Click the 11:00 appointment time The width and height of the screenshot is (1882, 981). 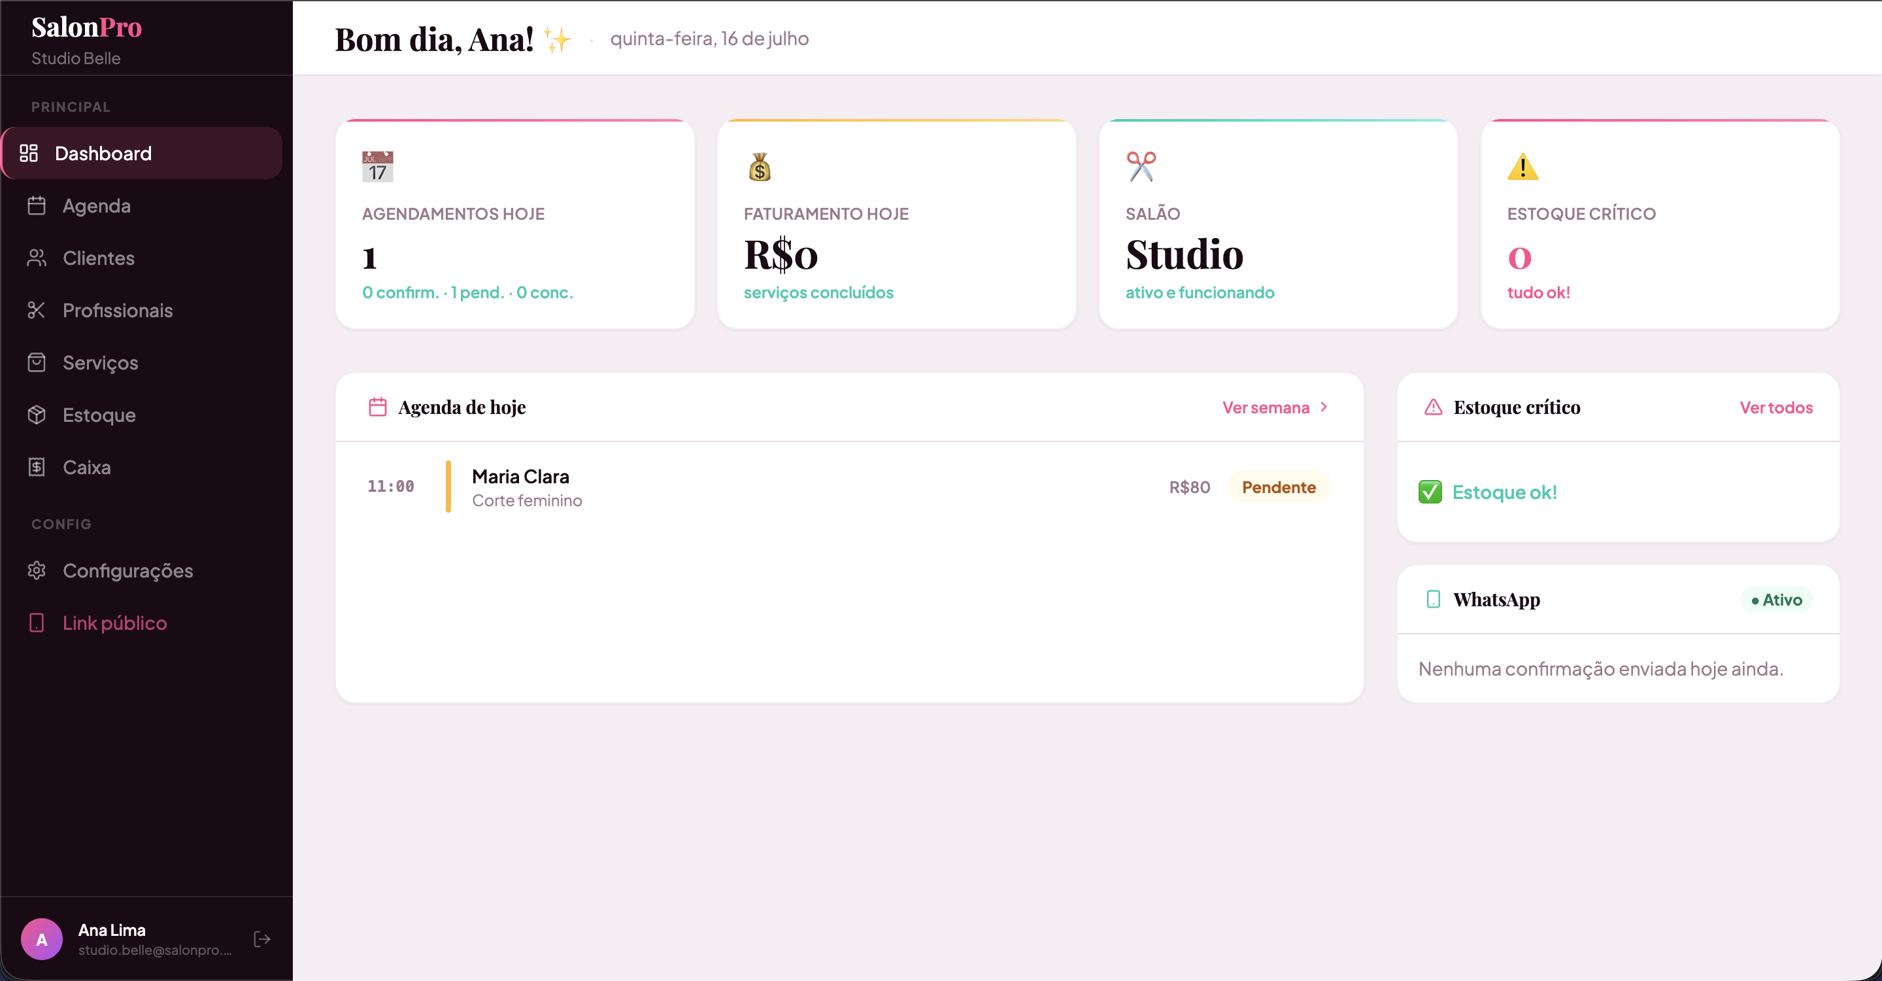pyautogui.click(x=391, y=486)
